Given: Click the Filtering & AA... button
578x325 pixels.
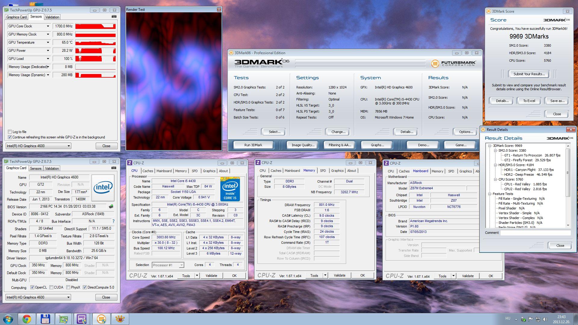Looking at the screenshot, I should point(340,145).
